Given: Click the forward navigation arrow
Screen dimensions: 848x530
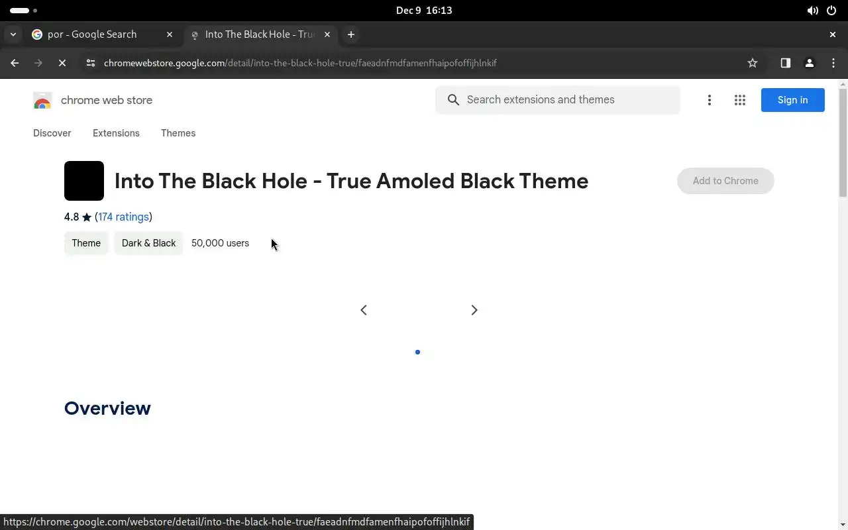Looking at the screenshot, I should (x=38, y=63).
